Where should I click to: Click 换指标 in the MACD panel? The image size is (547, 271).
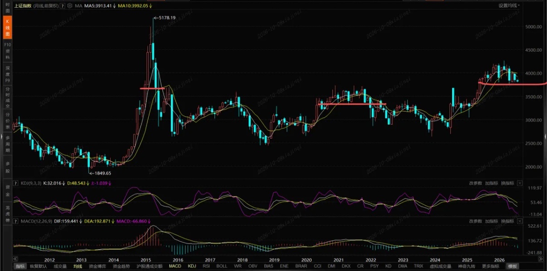coord(507,221)
